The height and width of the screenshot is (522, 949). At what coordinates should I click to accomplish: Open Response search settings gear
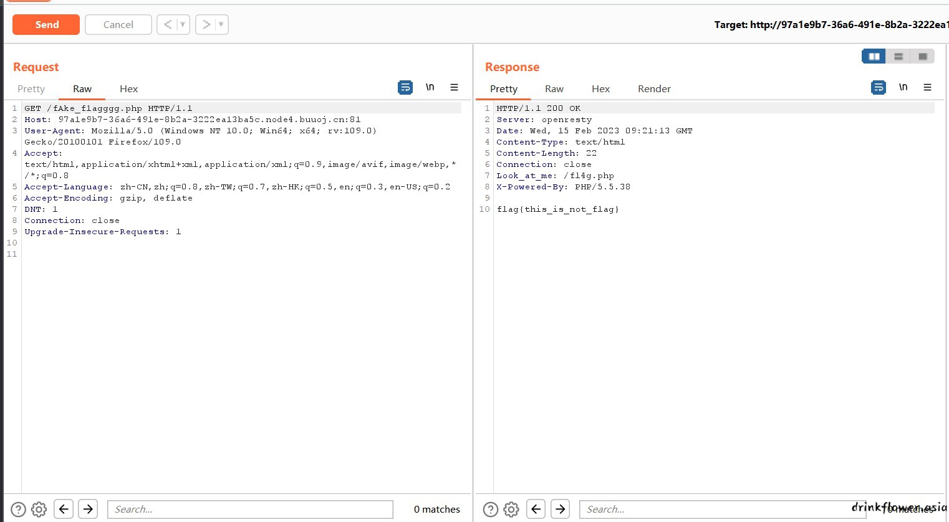tap(511, 510)
